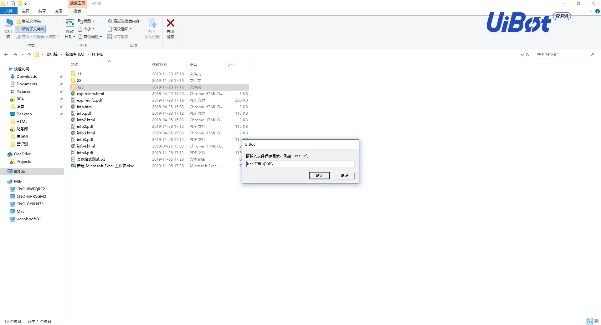Select 新建 Microsoft Excel 工作表.xlsx file
Image resolution: width=601 pixels, height=325 pixels.
(105, 166)
